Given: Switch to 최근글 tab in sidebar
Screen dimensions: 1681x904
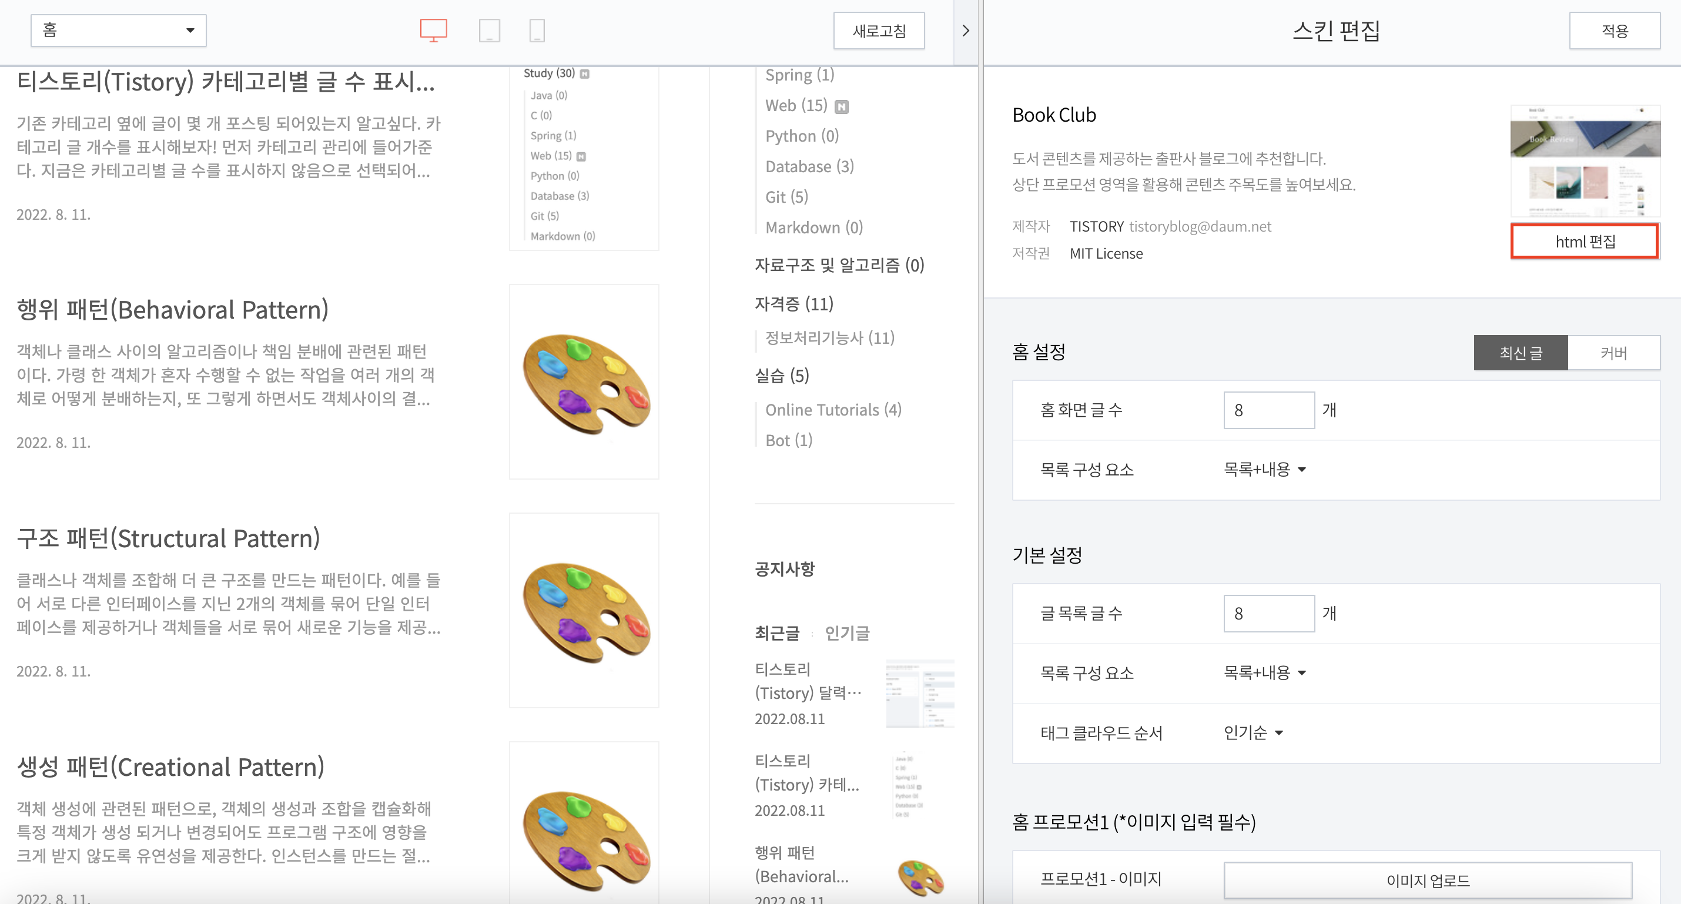Looking at the screenshot, I should [776, 633].
